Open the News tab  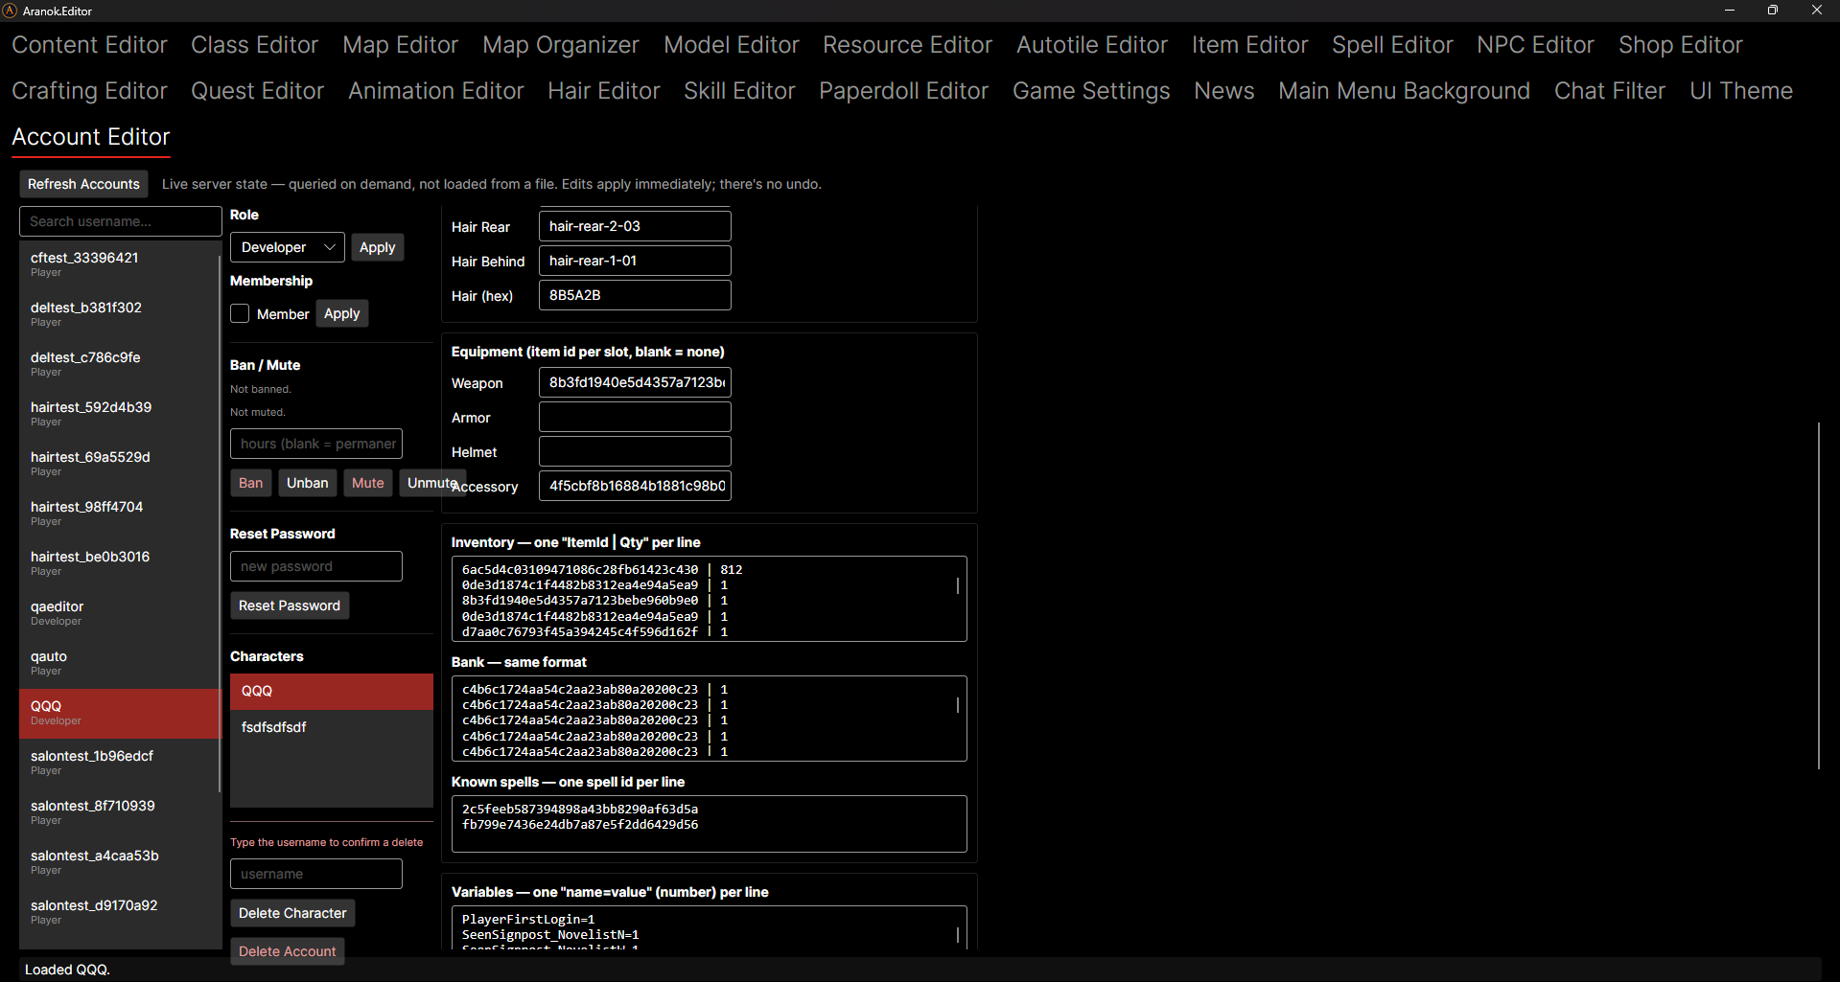[x=1223, y=91]
